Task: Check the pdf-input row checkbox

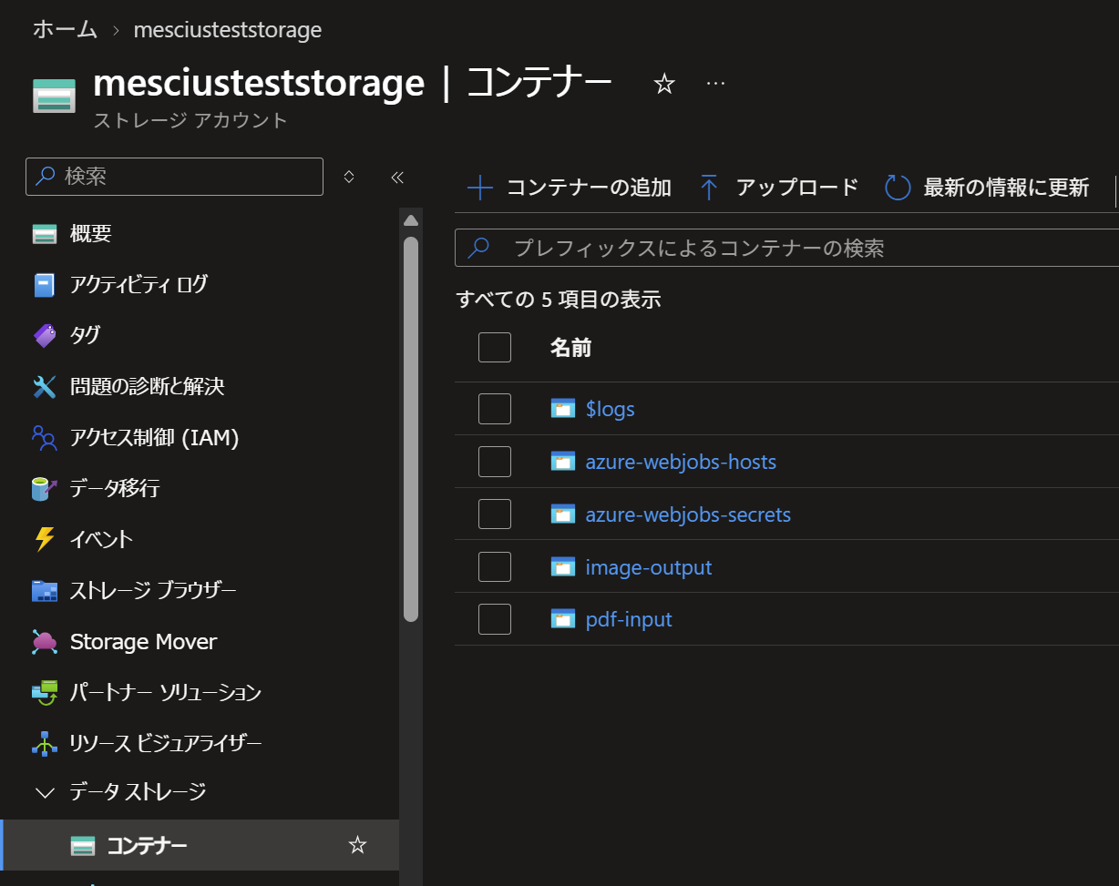Action: (495, 619)
